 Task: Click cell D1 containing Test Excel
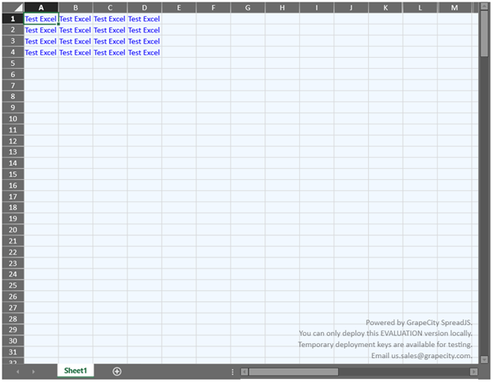tap(144, 19)
